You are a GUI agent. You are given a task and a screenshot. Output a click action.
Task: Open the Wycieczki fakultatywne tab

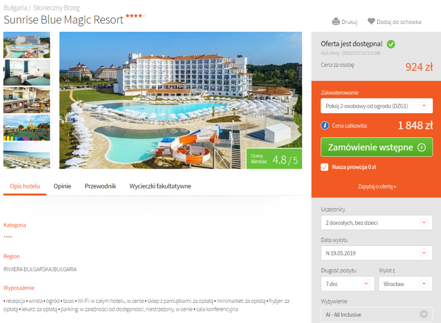click(x=160, y=186)
